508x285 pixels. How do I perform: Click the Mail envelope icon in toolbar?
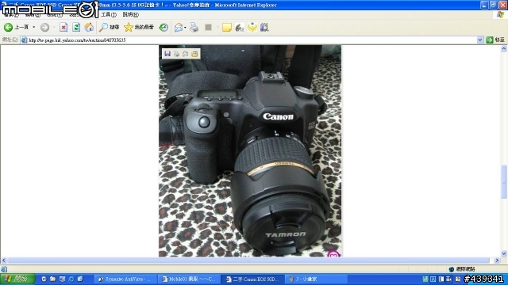click(x=179, y=28)
